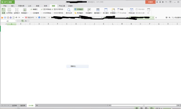
Task: Select column header D
Action: [39, 24]
